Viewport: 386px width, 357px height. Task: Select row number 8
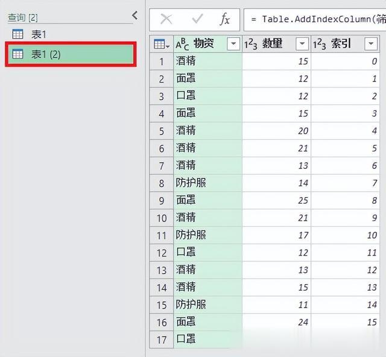click(x=162, y=183)
